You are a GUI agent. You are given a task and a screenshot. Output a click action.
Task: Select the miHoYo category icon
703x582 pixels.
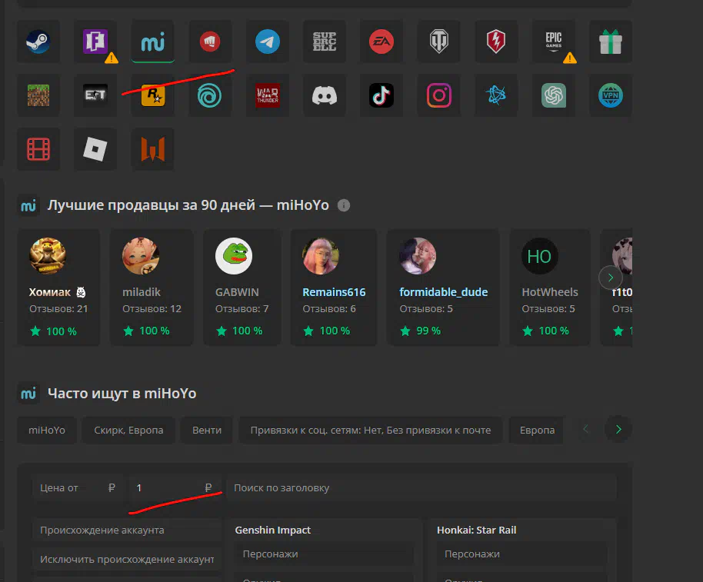[153, 42]
